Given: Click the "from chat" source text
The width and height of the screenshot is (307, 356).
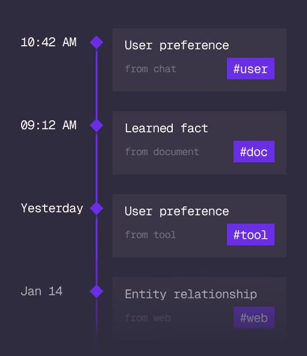Looking at the screenshot, I should pos(150,69).
